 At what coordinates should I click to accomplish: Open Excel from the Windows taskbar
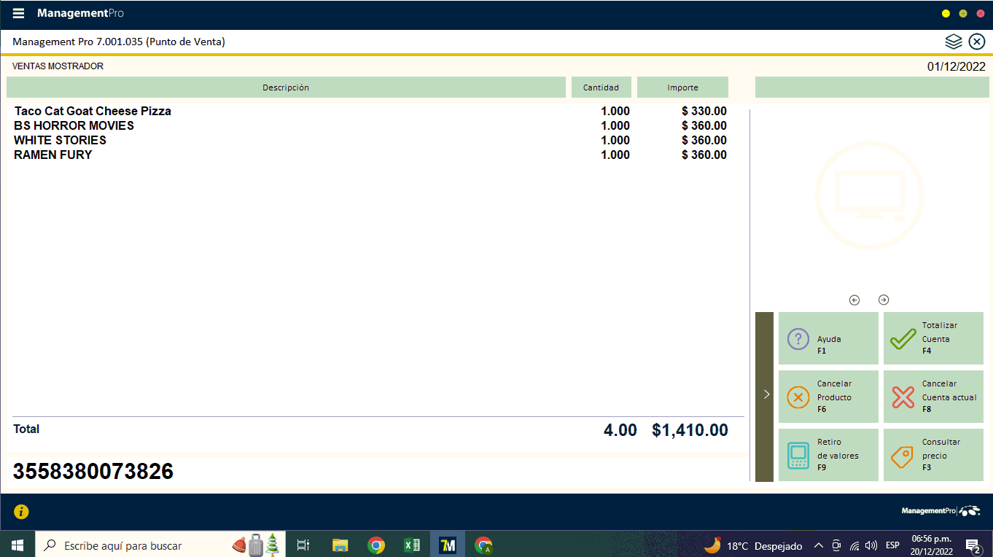[x=412, y=545]
